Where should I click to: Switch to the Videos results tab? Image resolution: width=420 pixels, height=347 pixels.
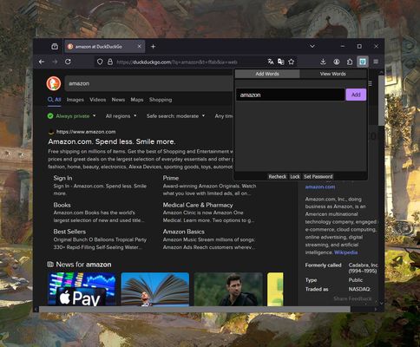point(97,100)
